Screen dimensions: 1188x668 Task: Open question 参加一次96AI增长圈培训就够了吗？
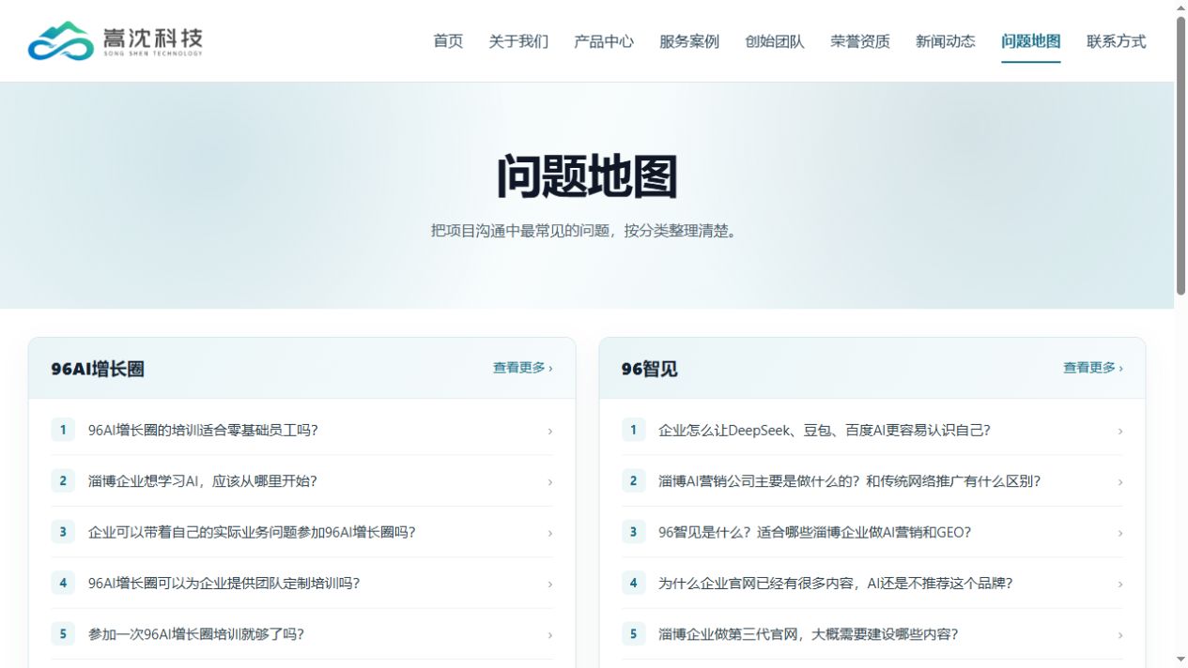coord(301,634)
